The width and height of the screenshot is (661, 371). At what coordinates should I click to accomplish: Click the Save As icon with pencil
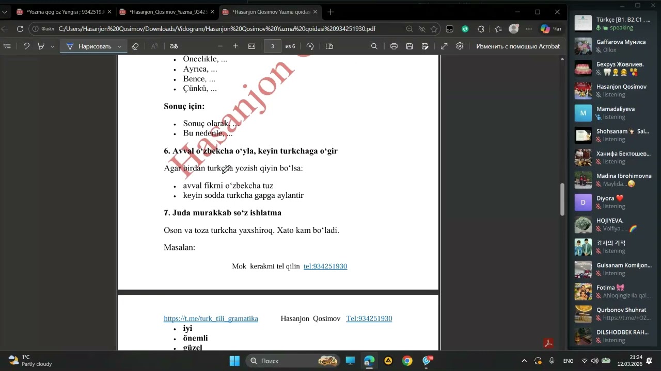pos(425,46)
